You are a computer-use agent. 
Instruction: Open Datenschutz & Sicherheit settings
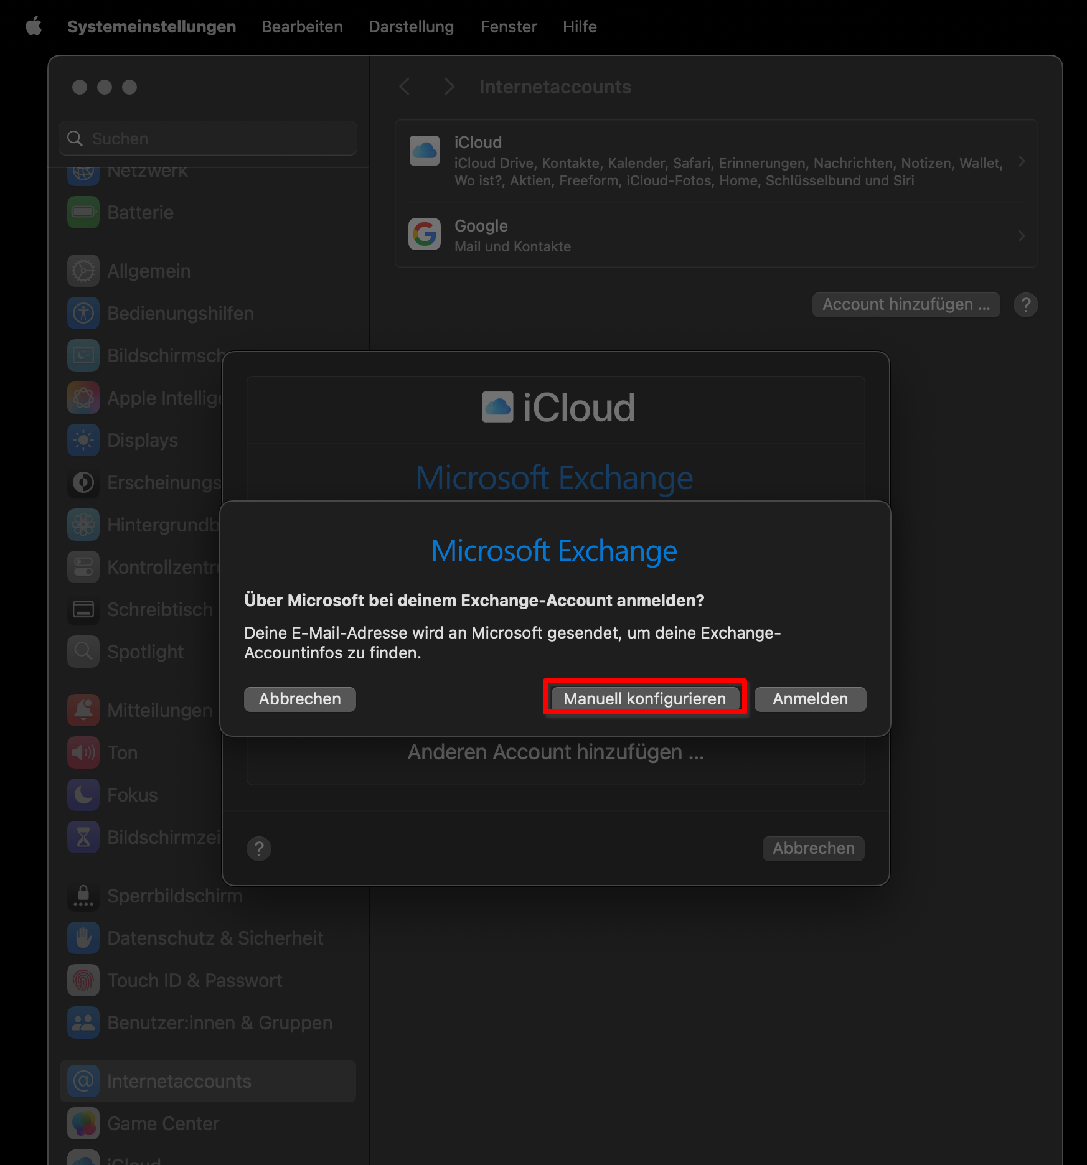[208, 938]
